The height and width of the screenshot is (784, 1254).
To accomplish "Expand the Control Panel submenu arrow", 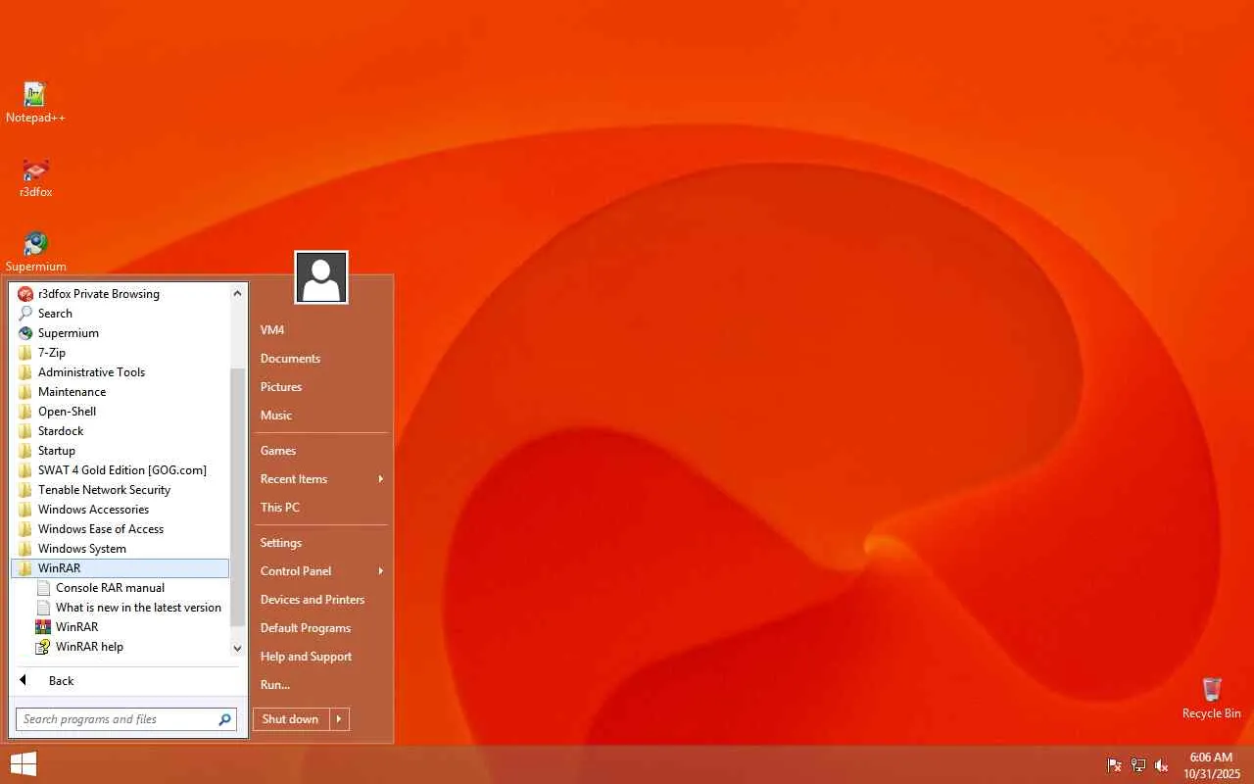I will point(380,571).
